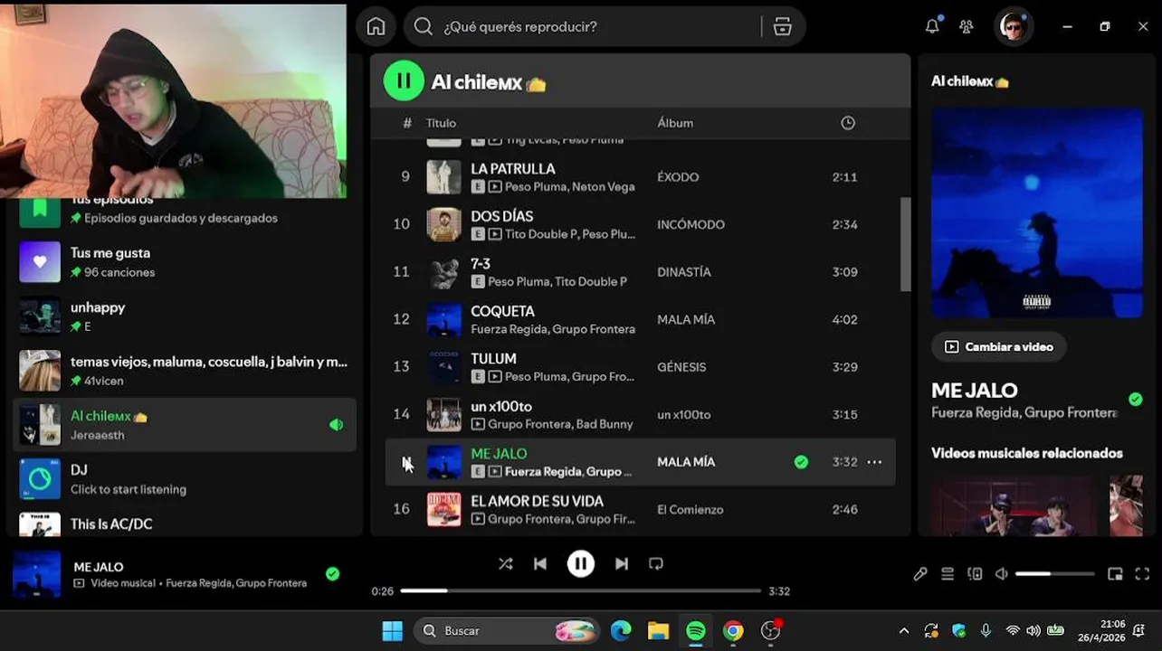Go to Spotify Home icon
The image size is (1162, 651).
pos(376,26)
